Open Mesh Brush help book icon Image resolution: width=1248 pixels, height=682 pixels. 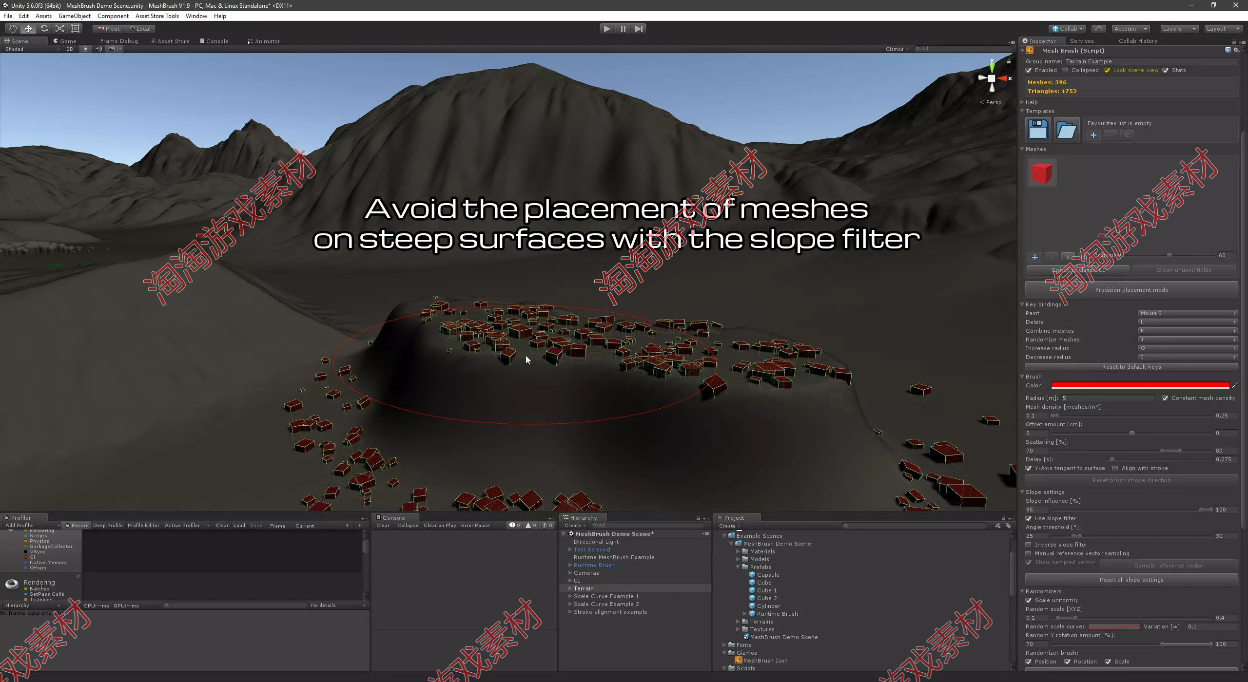[x=1228, y=50]
